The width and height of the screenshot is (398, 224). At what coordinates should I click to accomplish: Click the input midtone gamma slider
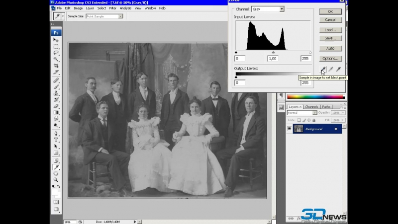(273, 52)
